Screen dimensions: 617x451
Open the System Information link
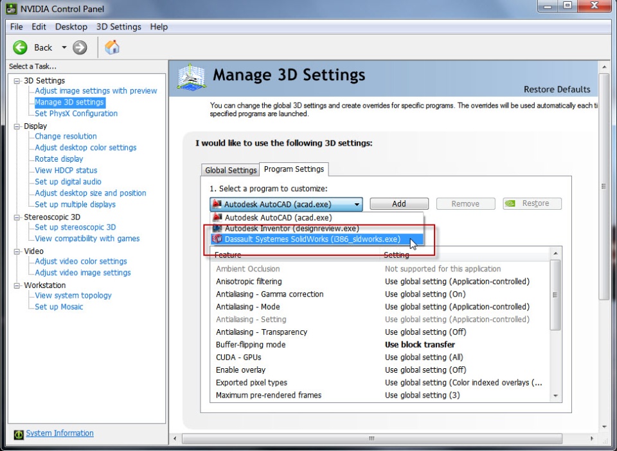(60, 433)
